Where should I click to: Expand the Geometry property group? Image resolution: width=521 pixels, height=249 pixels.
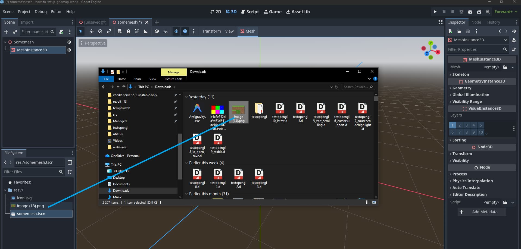(462, 88)
